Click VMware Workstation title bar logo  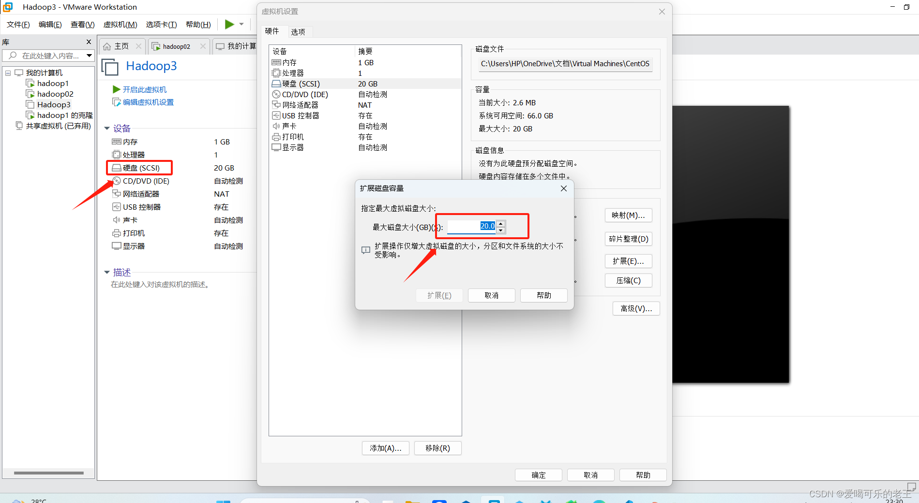[8, 7]
